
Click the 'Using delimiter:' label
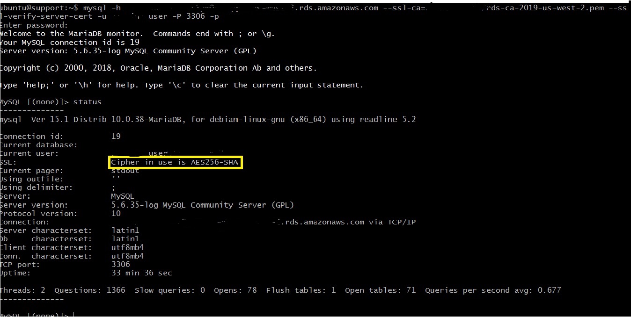[x=37, y=187]
